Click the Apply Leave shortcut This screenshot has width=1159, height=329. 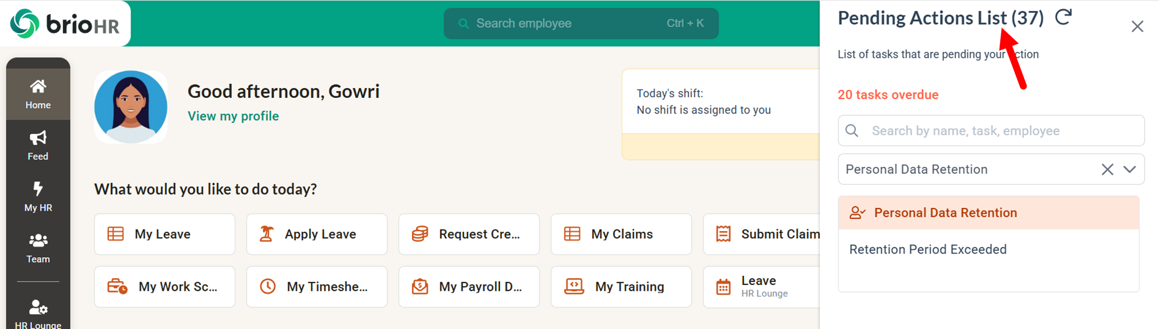(316, 234)
